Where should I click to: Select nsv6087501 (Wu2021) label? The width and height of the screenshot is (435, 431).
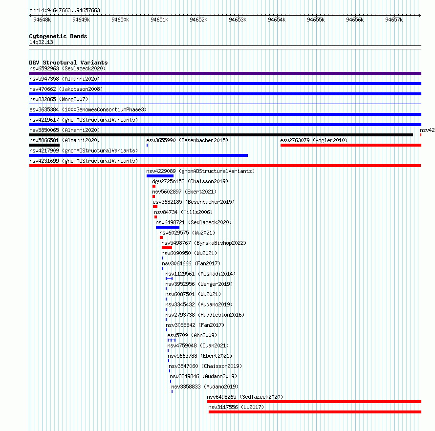tap(193, 294)
